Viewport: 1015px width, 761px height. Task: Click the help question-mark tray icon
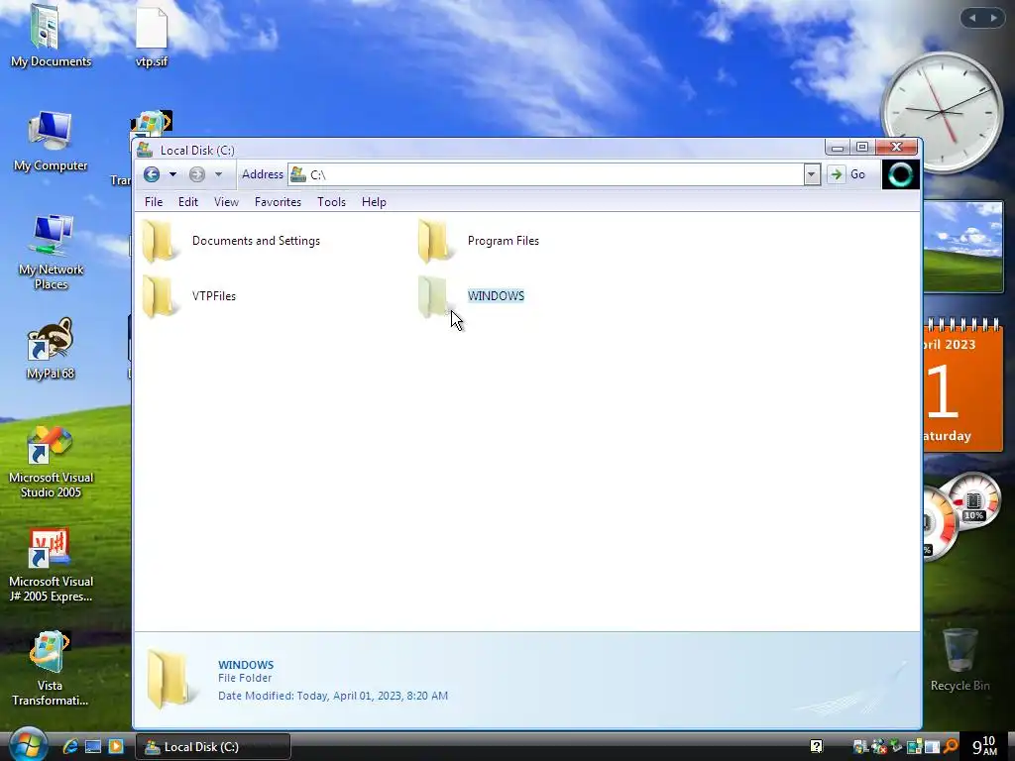pos(817,747)
